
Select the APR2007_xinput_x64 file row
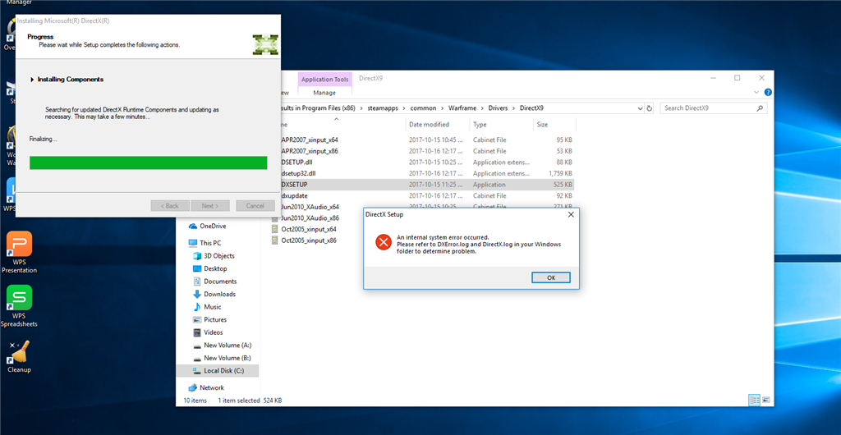(x=424, y=140)
